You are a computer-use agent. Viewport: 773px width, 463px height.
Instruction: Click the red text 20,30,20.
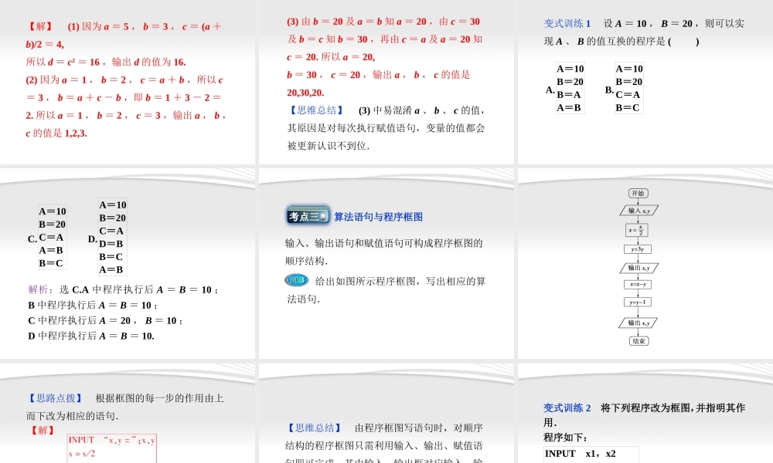(305, 93)
